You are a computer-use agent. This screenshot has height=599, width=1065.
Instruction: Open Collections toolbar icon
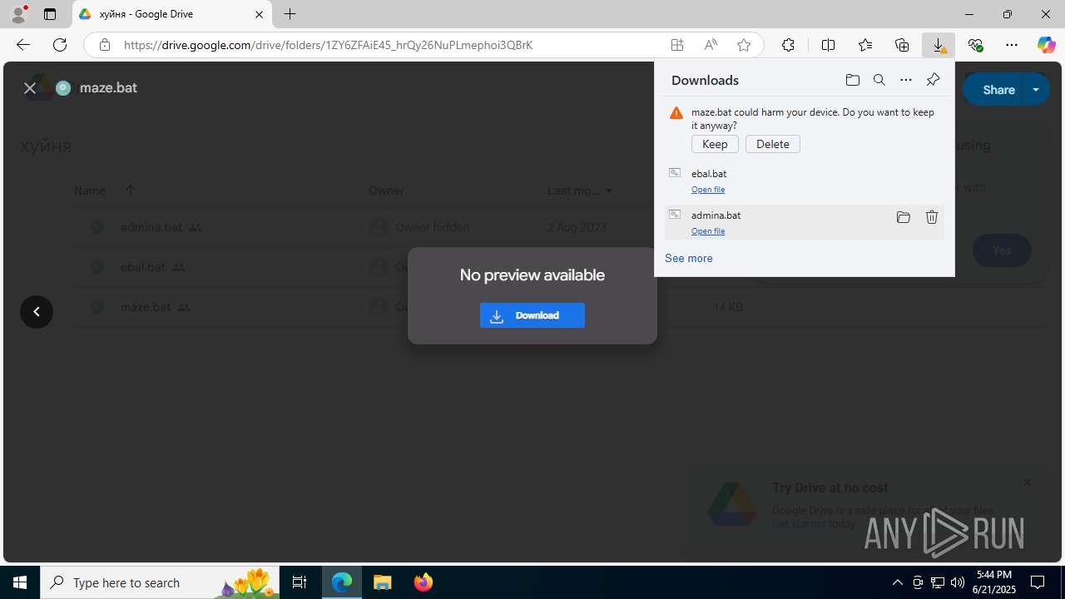[x=902, y=45]
